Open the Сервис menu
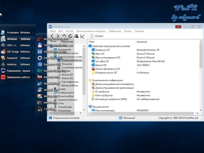Screen dimensions: 204x153 128,31
